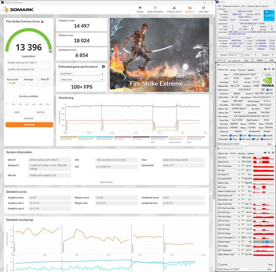
Task: Enable the Log to file checkbox
Action: coord(219,265)
